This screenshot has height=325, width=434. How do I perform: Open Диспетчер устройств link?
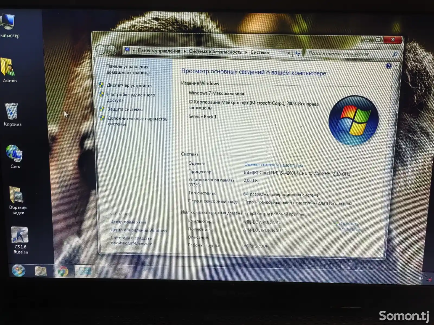click(x=129, y=85)
